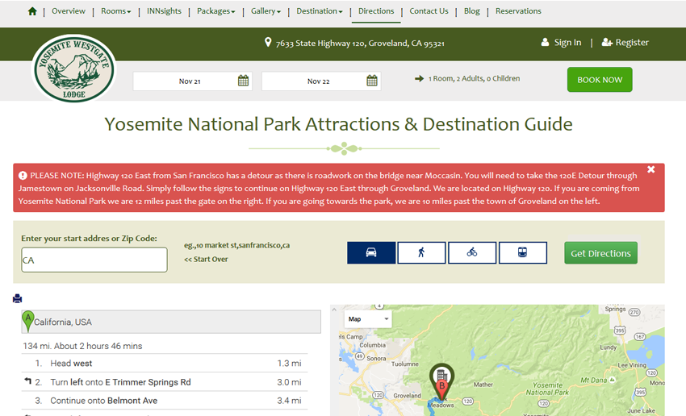Click the Sign In link
The height and width of the screenshot is (416, 686).
click(x=568, y=43)
